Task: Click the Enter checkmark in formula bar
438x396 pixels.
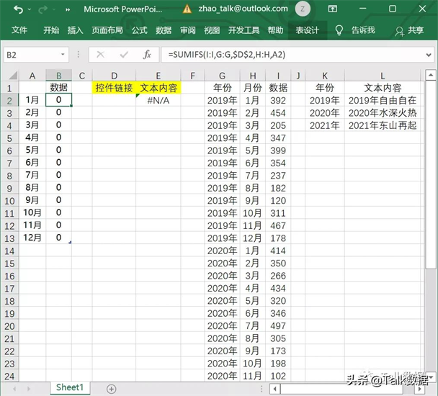Action: (x=123, y=54)
